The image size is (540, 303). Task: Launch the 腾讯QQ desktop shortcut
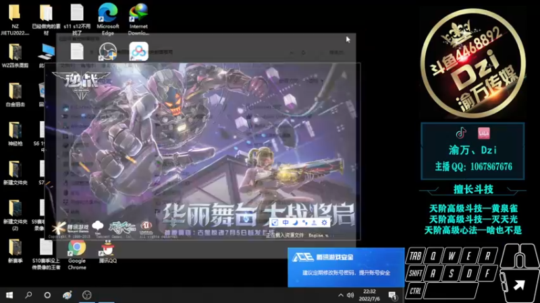(x=108, y=251)
